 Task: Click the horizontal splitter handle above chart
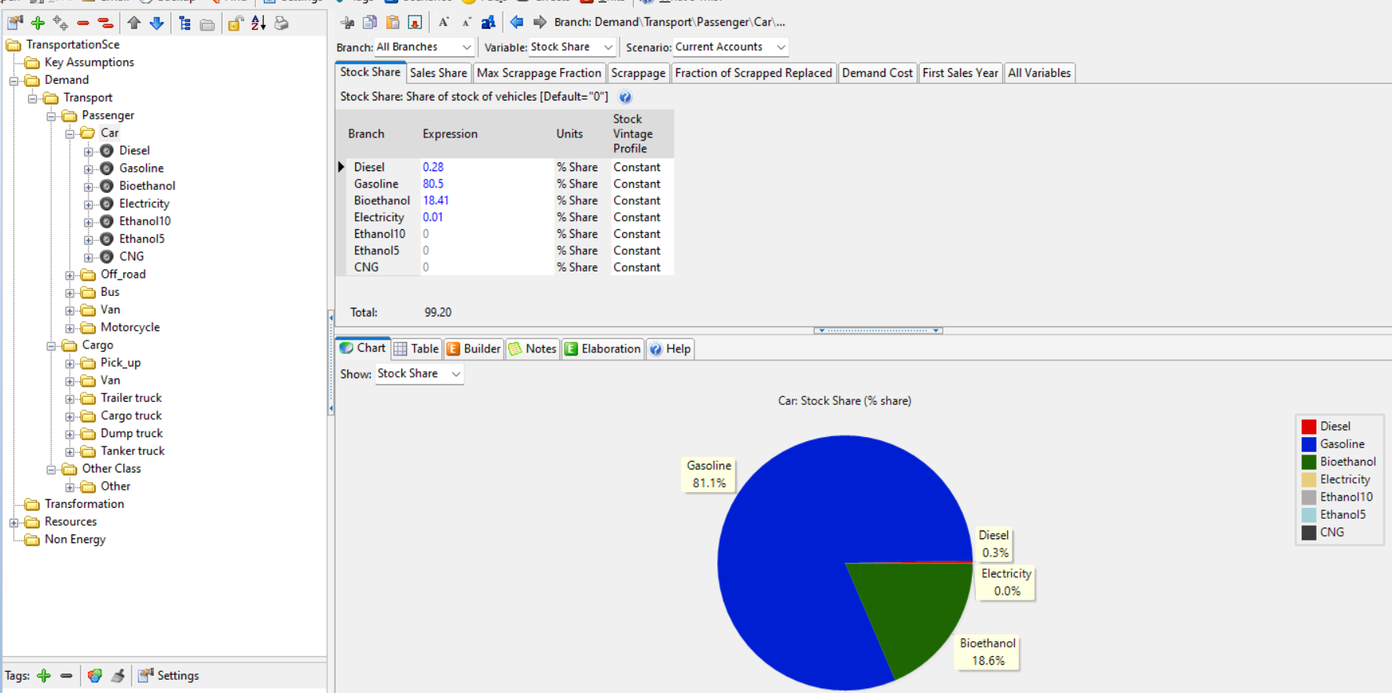click(878, 330)
